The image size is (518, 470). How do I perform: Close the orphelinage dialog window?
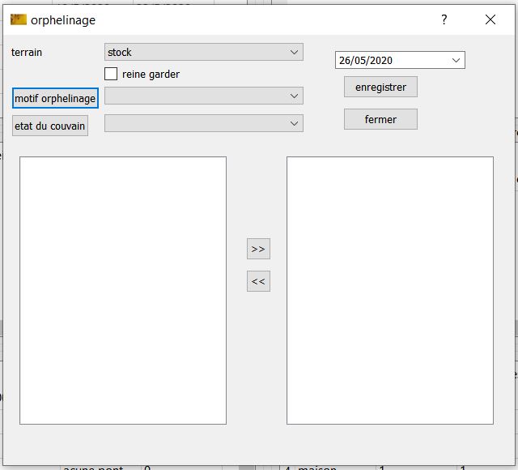point(490,19)
